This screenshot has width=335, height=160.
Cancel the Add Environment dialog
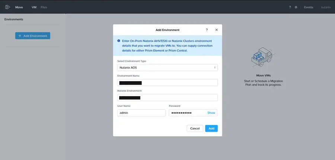click(x=195, y=128)
